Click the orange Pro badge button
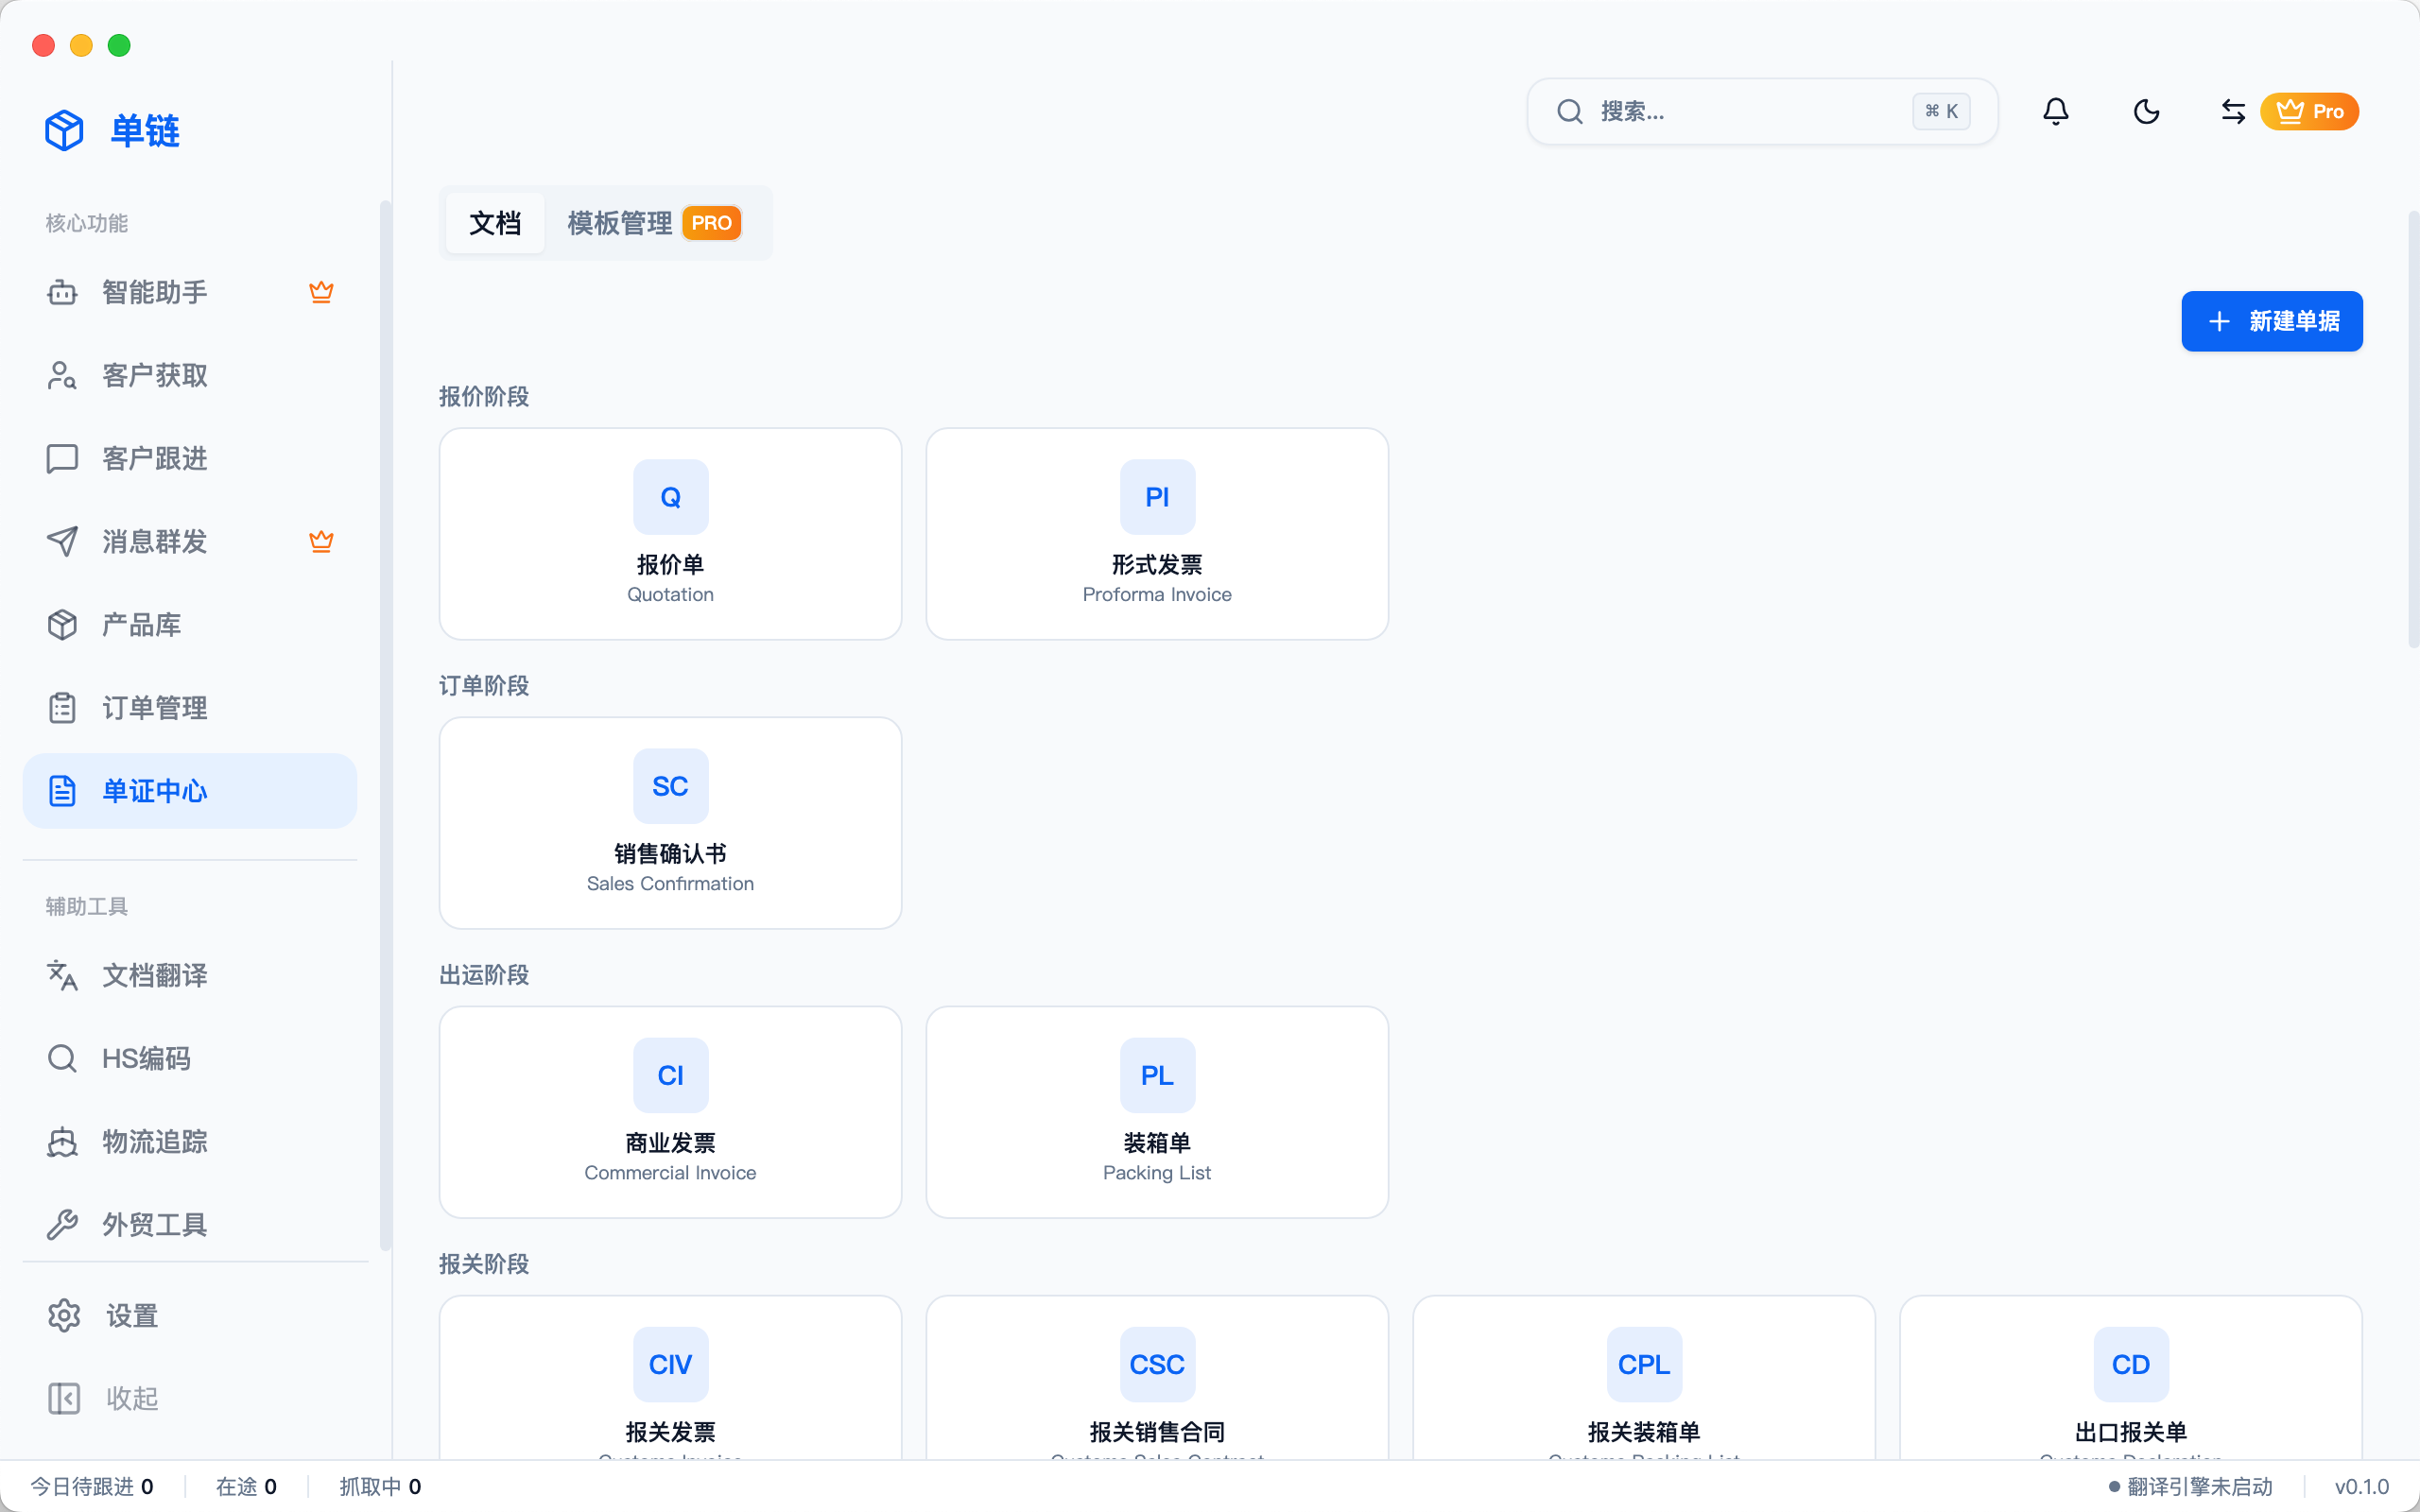 (x=2309, y=111)
